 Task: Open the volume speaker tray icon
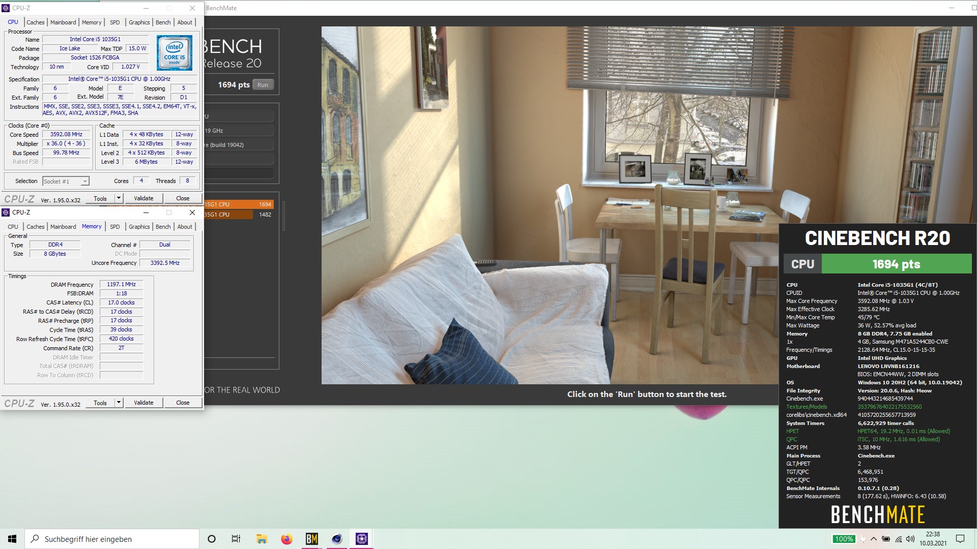point(911,539)
